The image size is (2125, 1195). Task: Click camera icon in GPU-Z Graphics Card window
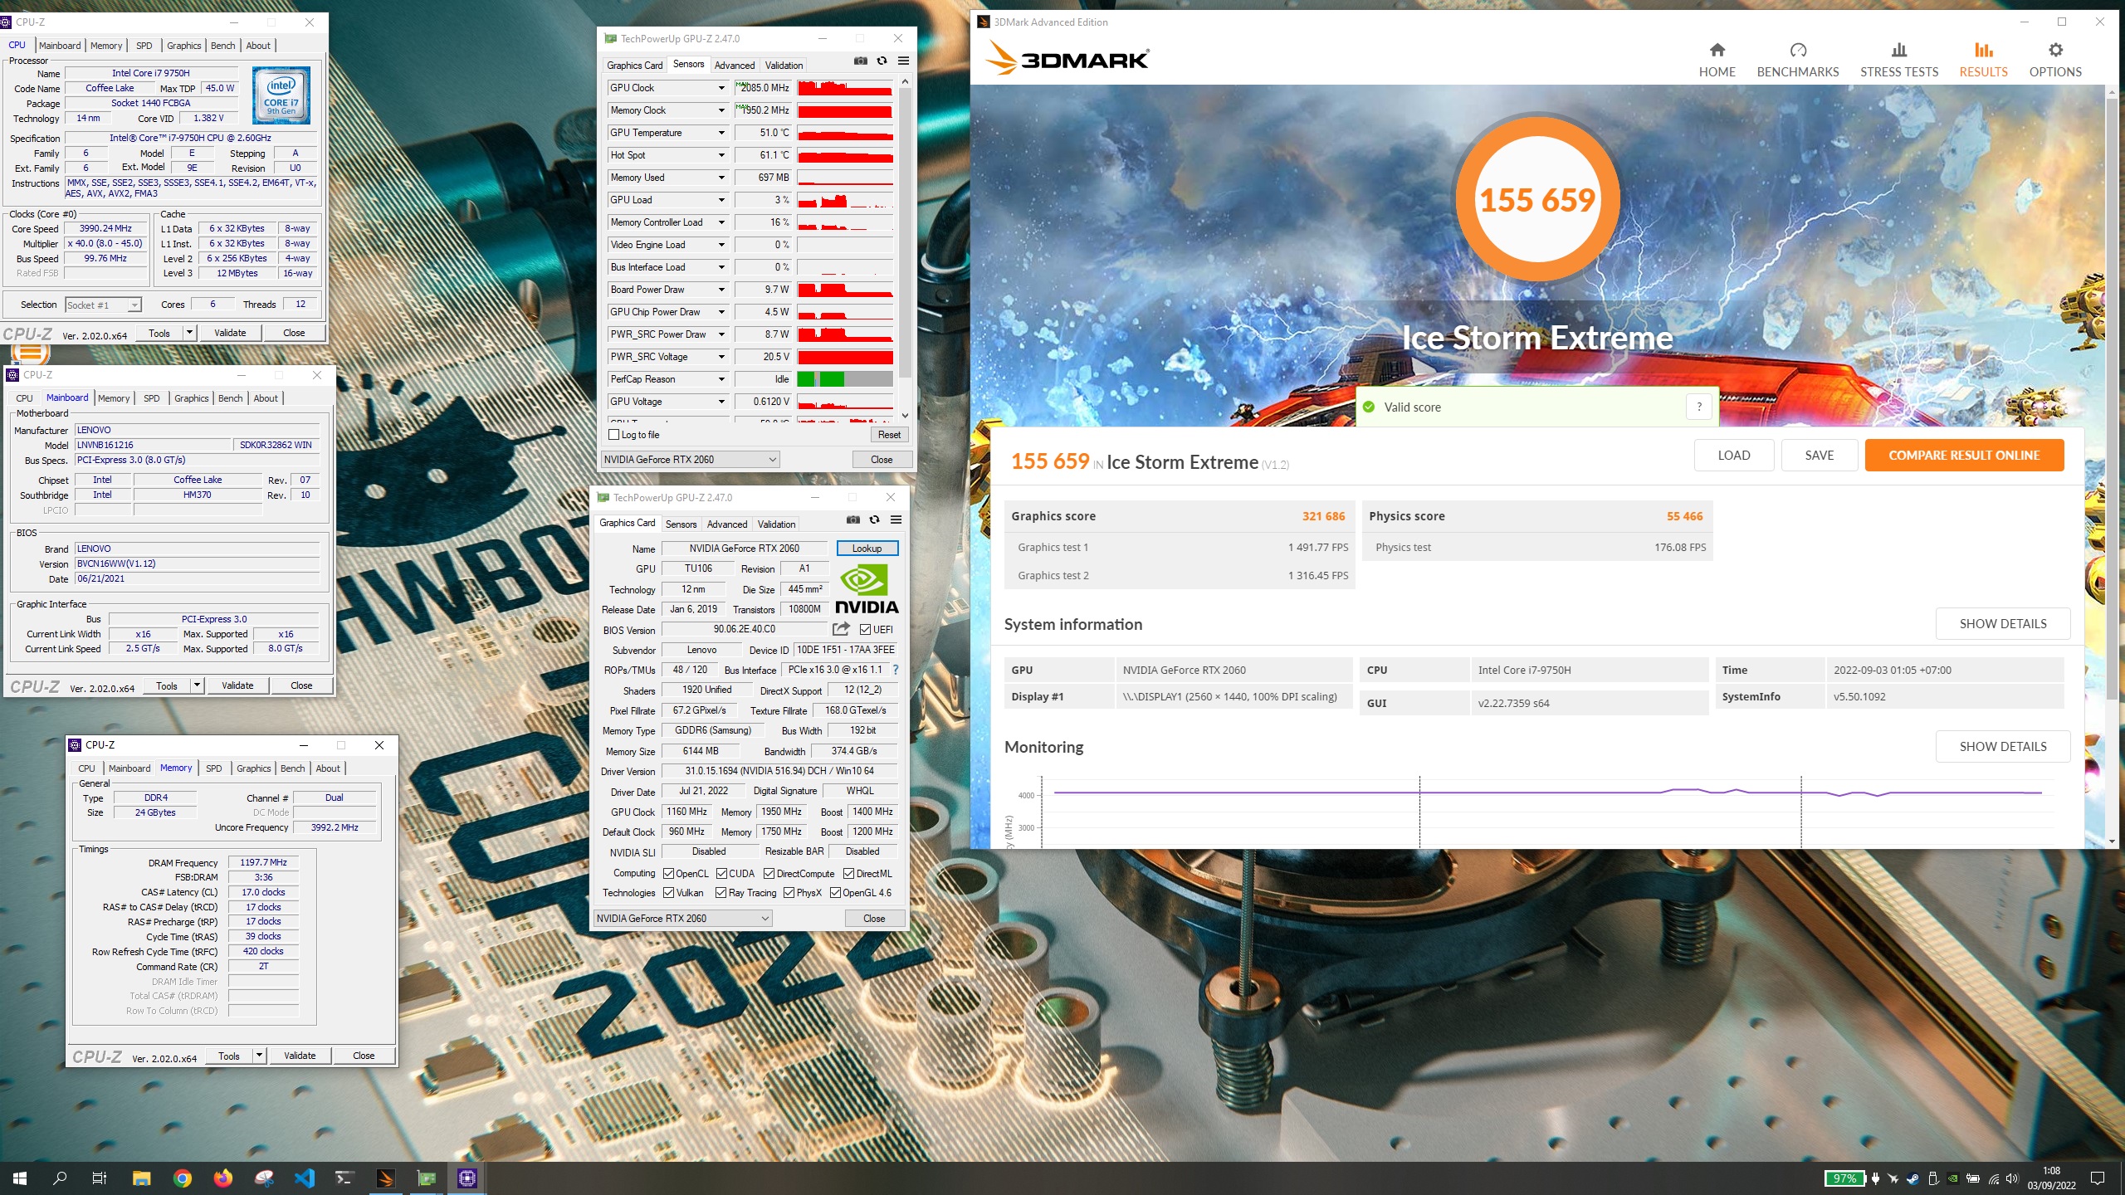[853, 519]
